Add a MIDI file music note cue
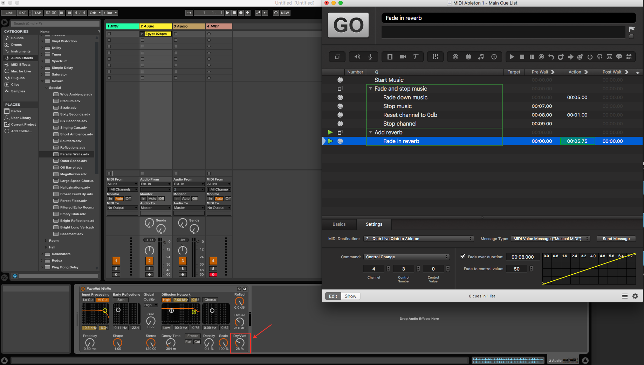Viewport: 644px width, 365px height. tap(481, 57)
